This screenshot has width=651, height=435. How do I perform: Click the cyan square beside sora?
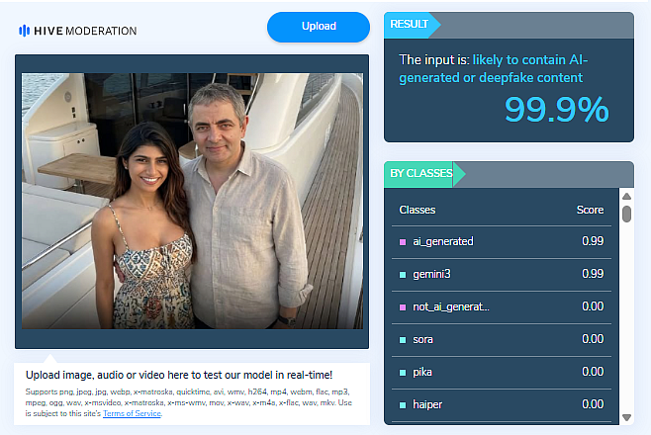[x=403, y=339]
